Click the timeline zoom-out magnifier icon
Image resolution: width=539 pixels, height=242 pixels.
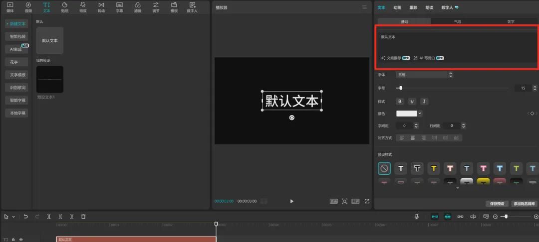[496, 217]
